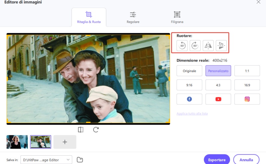Click the 400x216 dimension value
This screenshot has width=266, height=164.
pos(220,61)
